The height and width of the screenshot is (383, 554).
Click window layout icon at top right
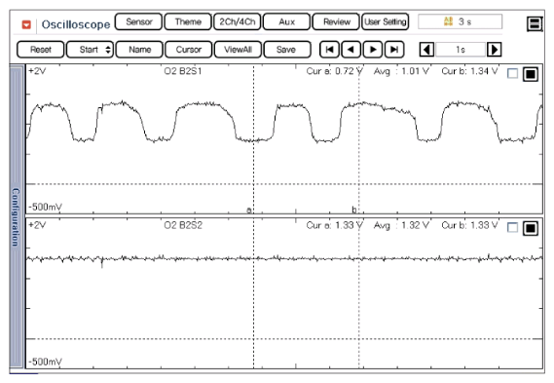(x=535, y=24)
